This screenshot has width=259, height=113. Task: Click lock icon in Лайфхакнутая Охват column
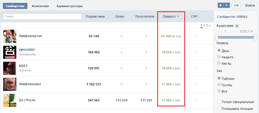[121, 36]
